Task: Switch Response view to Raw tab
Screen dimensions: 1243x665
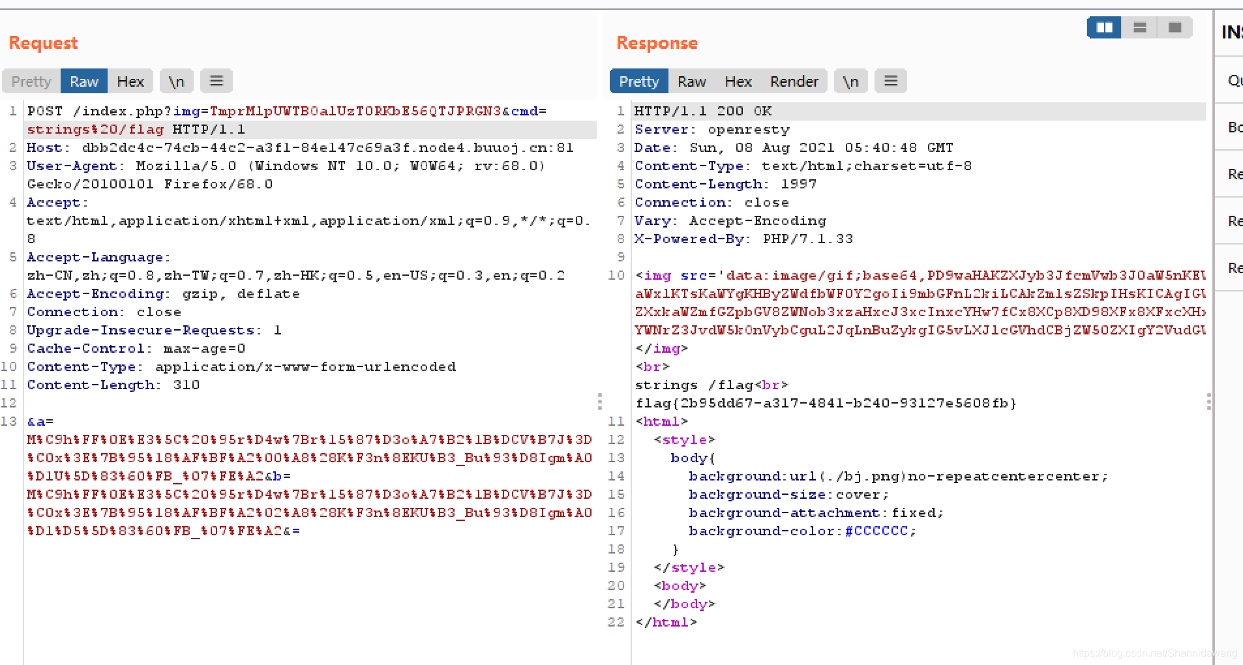Action: point(692,81)
